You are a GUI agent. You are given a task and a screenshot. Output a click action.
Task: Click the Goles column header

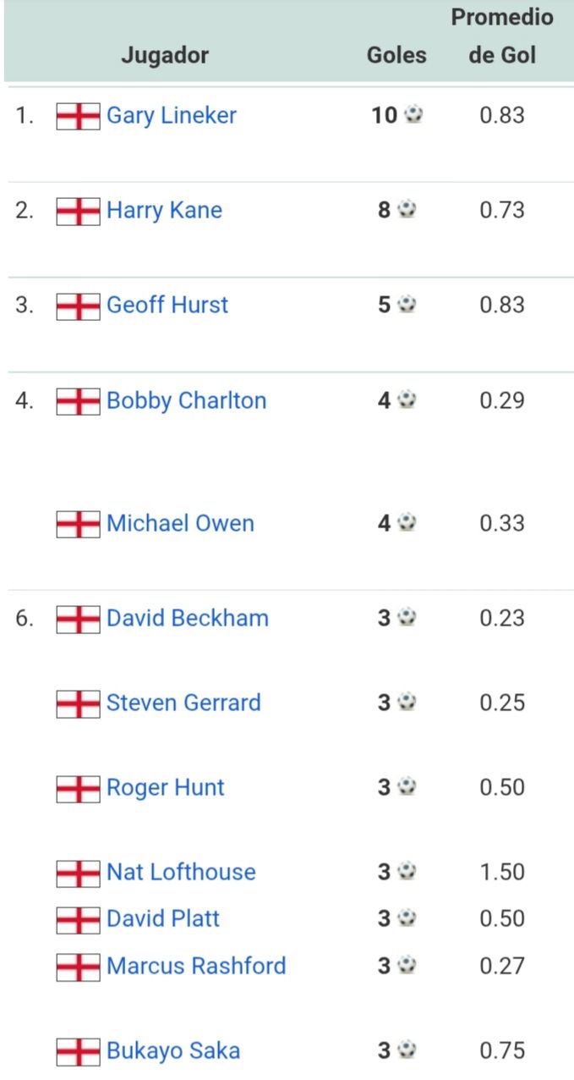(x=396, y=56)
